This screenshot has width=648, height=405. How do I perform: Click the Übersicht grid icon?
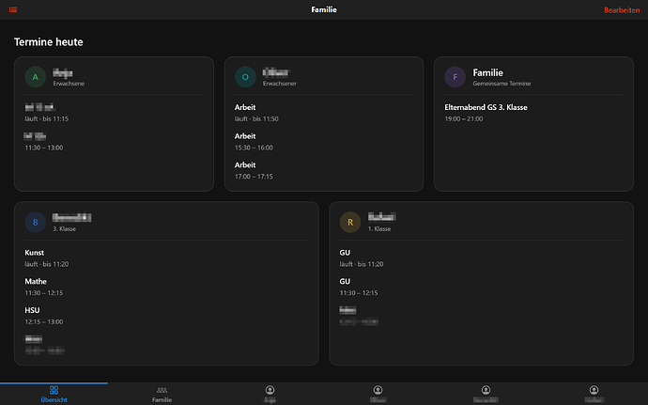pos(54,390)
